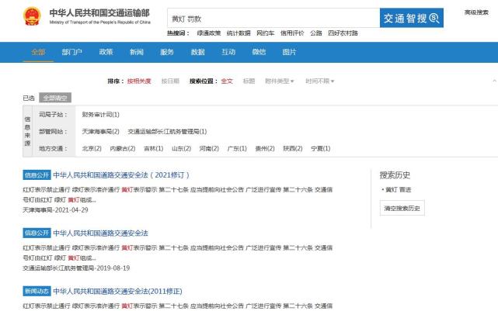498x311 pixels.
Task: Filter by region 陕西(2)
Action: click(x=293, y=148)
